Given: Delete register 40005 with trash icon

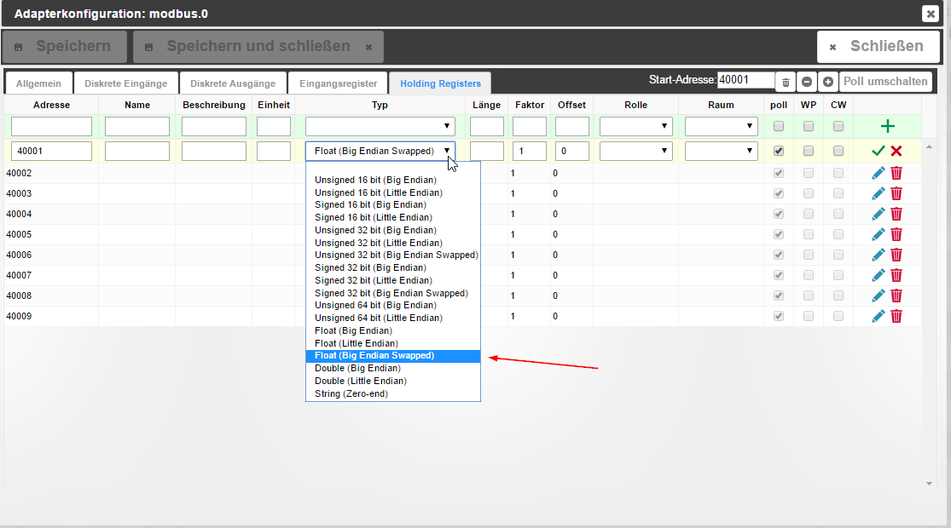Looking at the screenshot, I should [896, 234].
